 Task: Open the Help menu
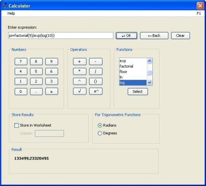(11, 14)
